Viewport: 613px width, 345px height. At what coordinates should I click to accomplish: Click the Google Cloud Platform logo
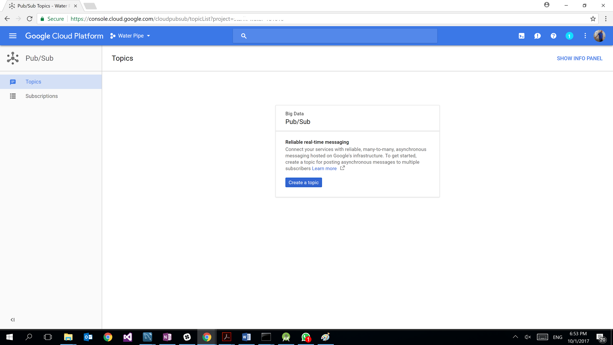(x=64, y=36)
